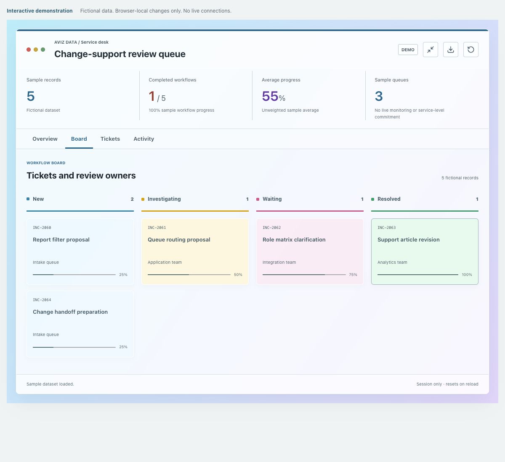Image resolution: width=505 pixels, height=462 pixels.
Task: Click the AVIZ DATA / Service desk breadcrumb
Action: (x=81, y=42)
